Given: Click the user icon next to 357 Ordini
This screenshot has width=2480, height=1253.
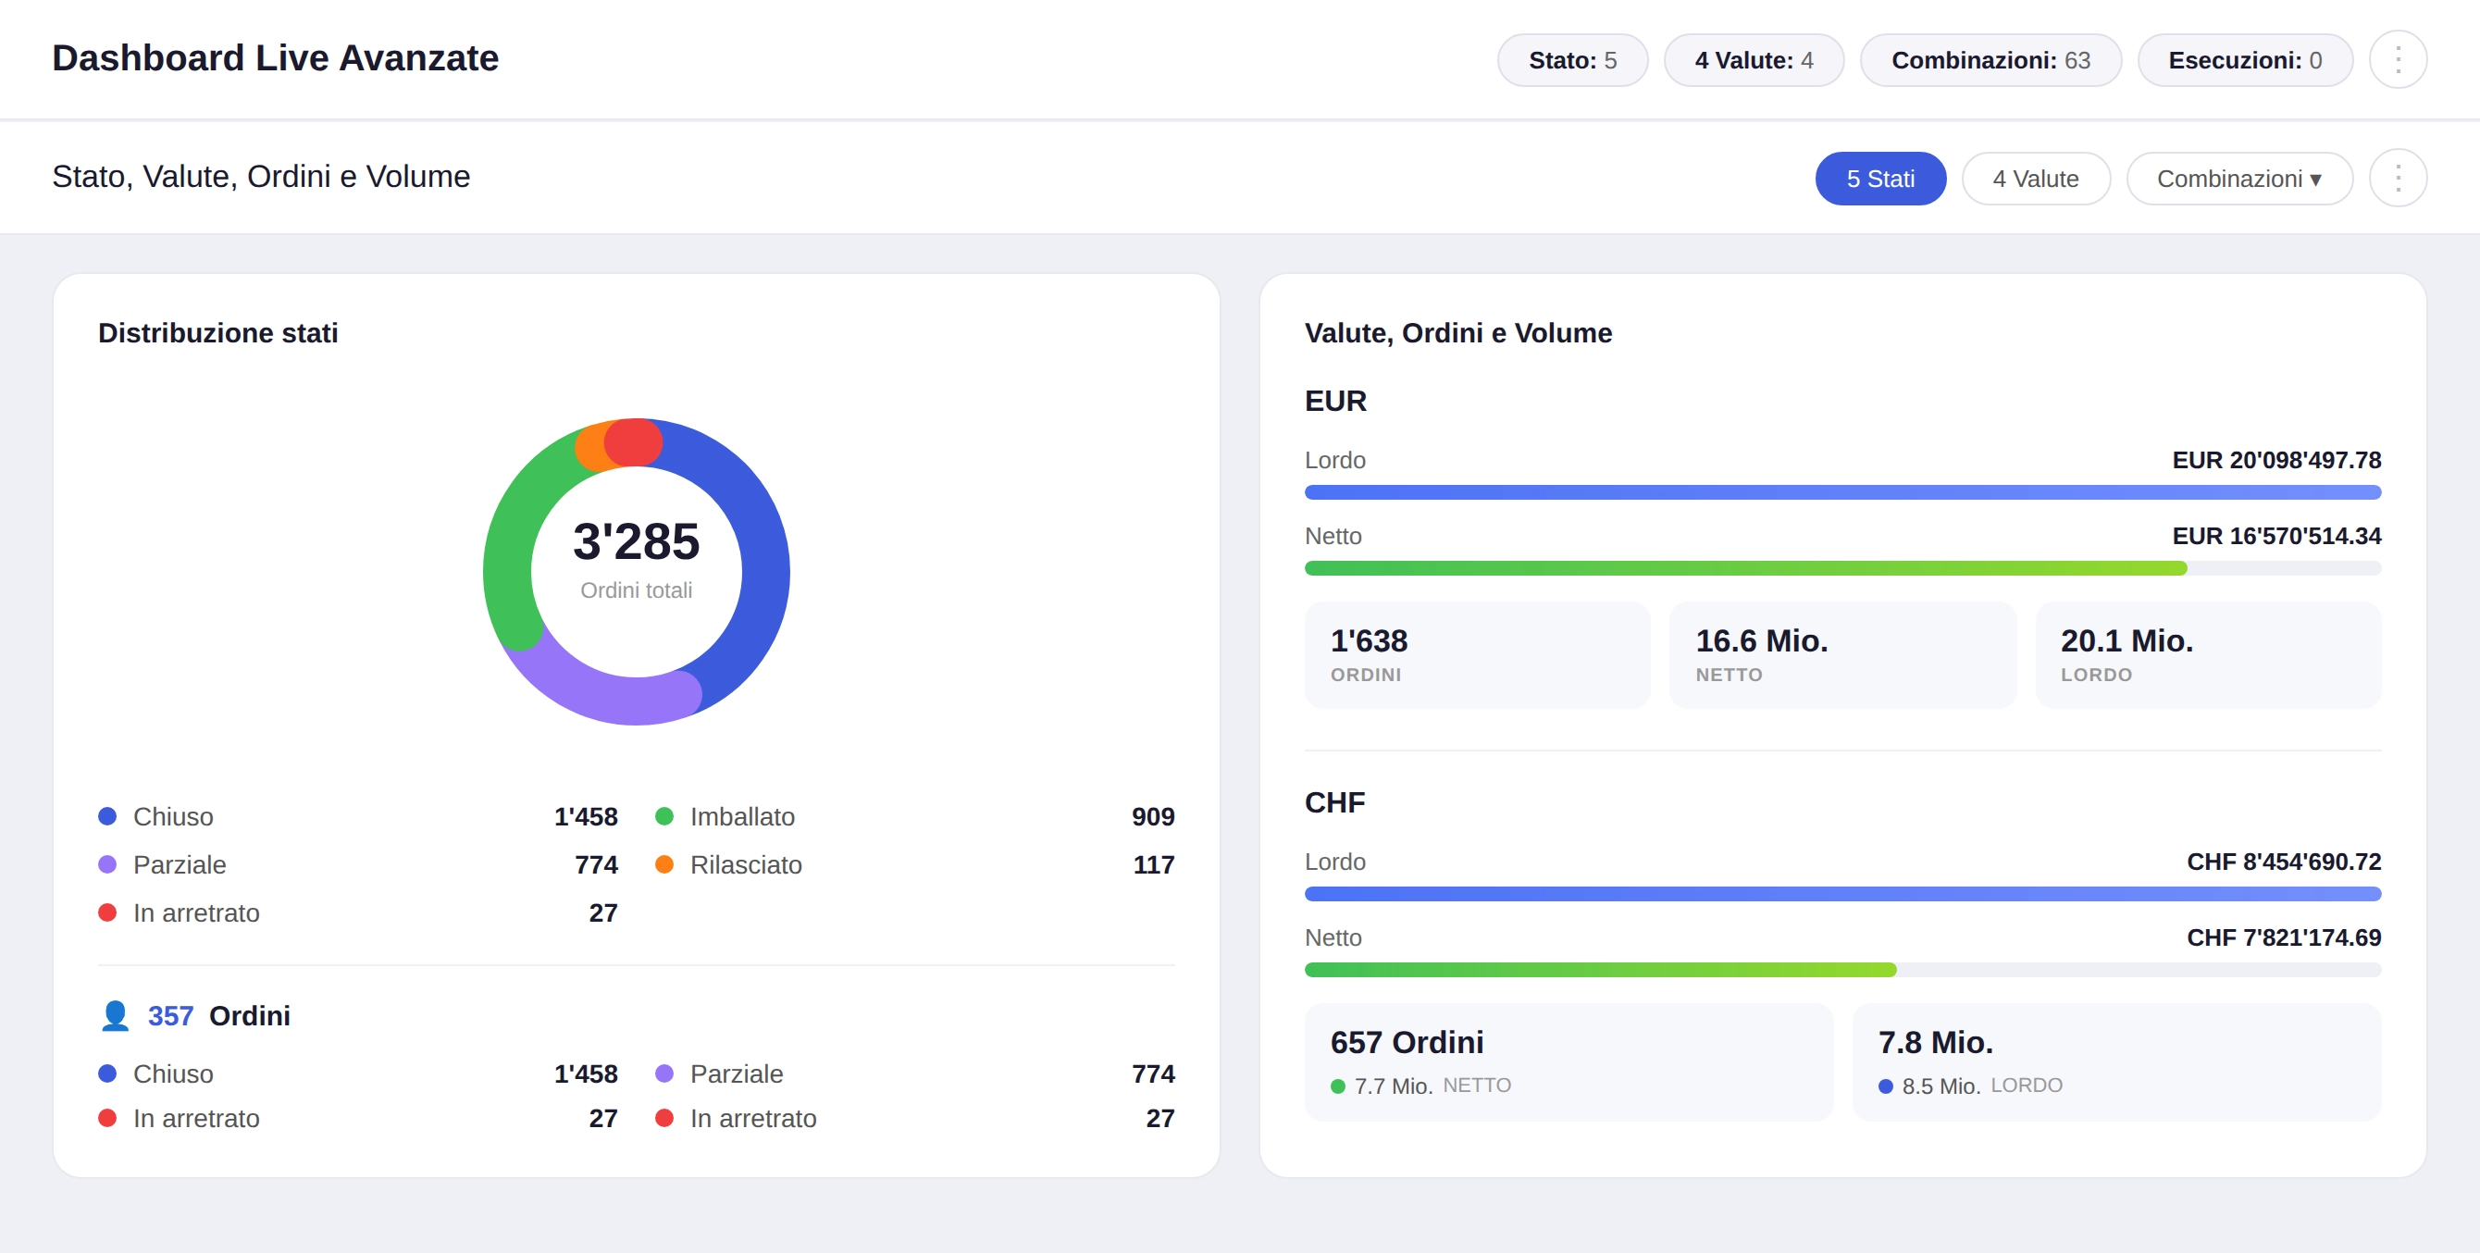Looking at the screenshot, I should [x=114, y=1014].
